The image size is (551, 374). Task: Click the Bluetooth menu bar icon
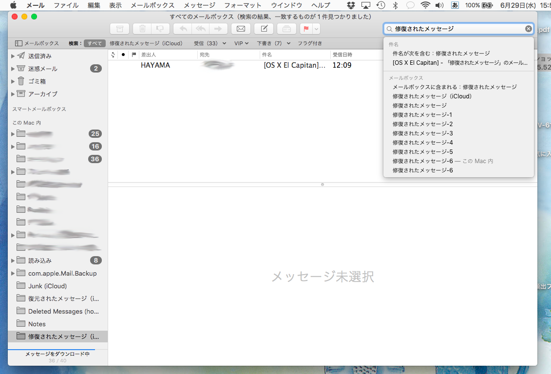pos(395,5)
